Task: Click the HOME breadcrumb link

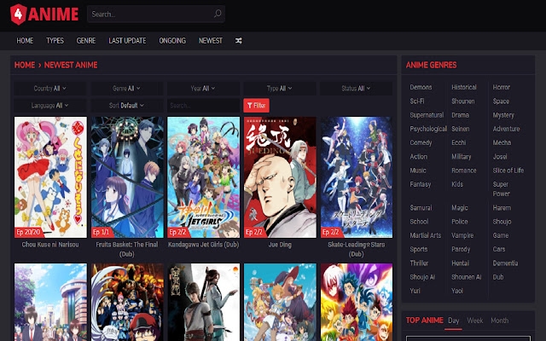Action: [24, 65]
